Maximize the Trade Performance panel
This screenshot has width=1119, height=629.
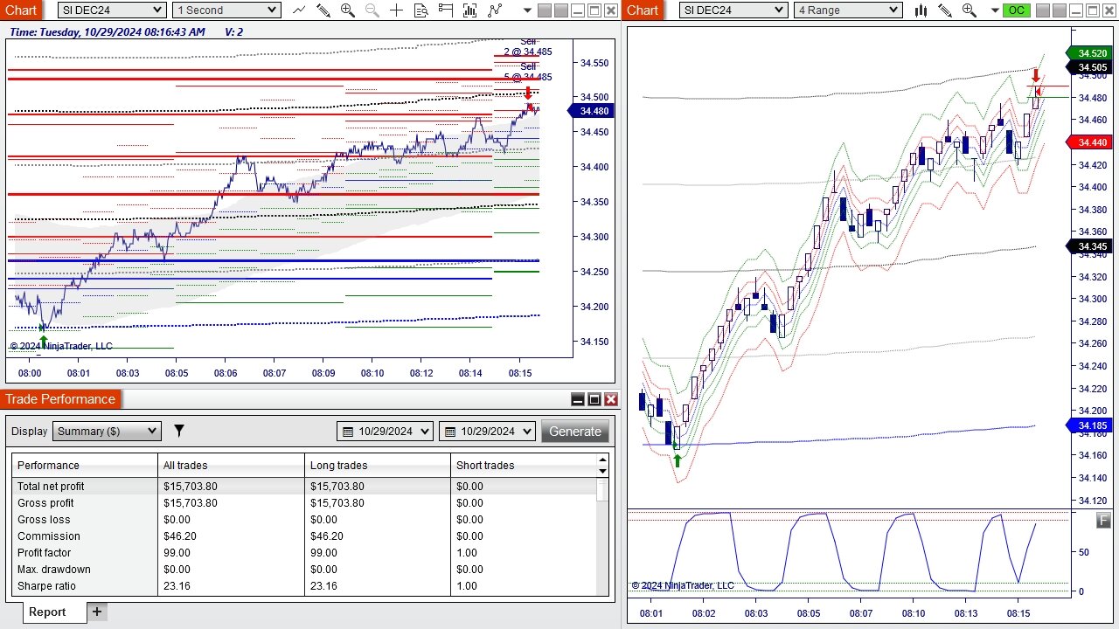click(594, 399)
